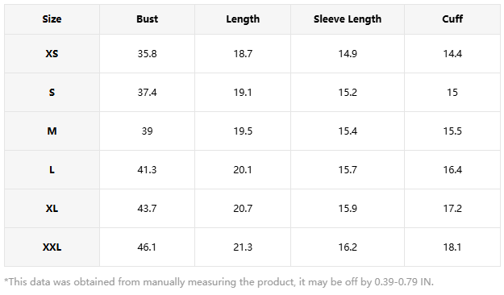This screenshot has height=295, width=504.
Task: Click the XXL size row label
Action: pyautogui.click(x=52, y=247)
